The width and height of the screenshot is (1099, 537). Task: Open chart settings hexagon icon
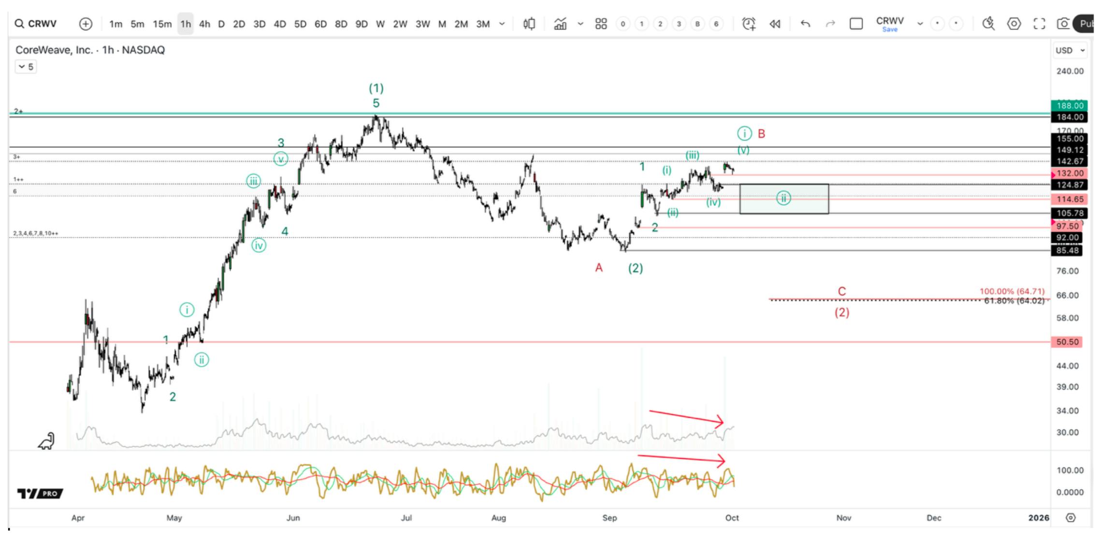[x=1014, y=24]
